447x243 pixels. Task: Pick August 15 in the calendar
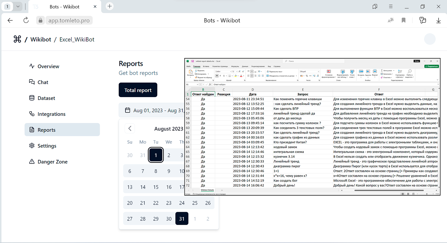point(156,187)
